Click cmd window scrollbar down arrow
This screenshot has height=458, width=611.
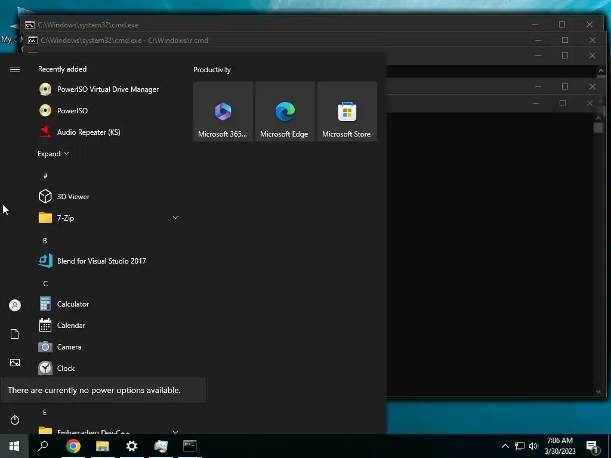click(599, 391)
